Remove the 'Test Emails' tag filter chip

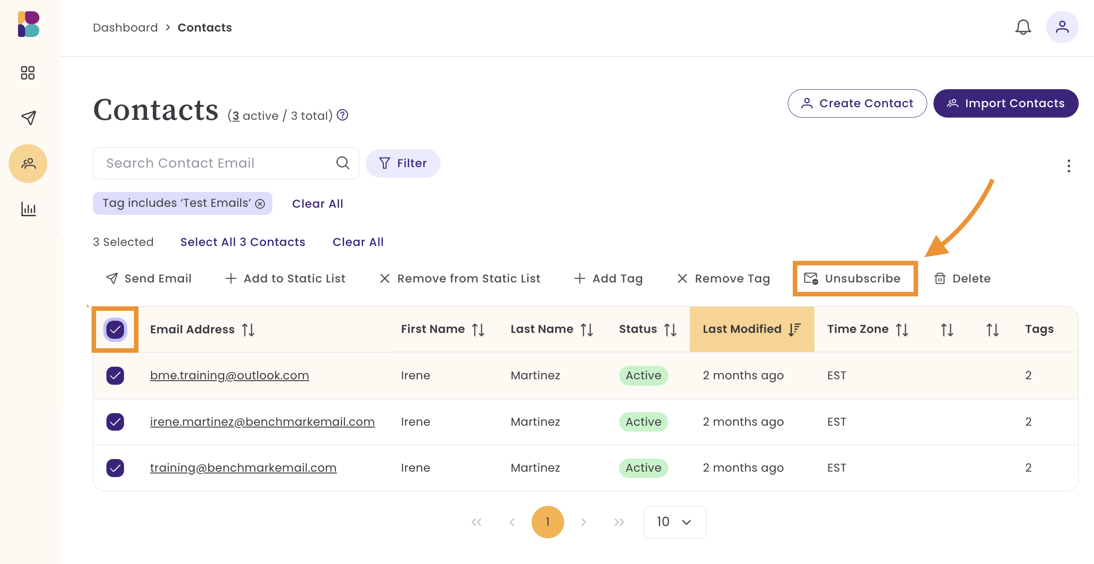[260, 204]
